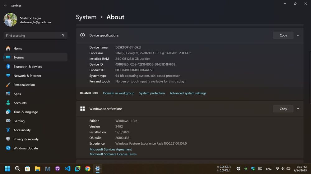This screenshot has height=174, width=311.
Task: Open the M app on the taskbar
Action: coord(48,169)
